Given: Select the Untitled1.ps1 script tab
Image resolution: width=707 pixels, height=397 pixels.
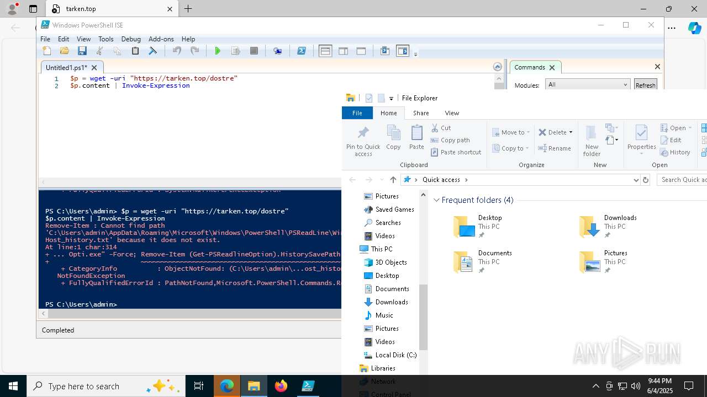Looking at the screenshot, I should click(x=66, y=67).
